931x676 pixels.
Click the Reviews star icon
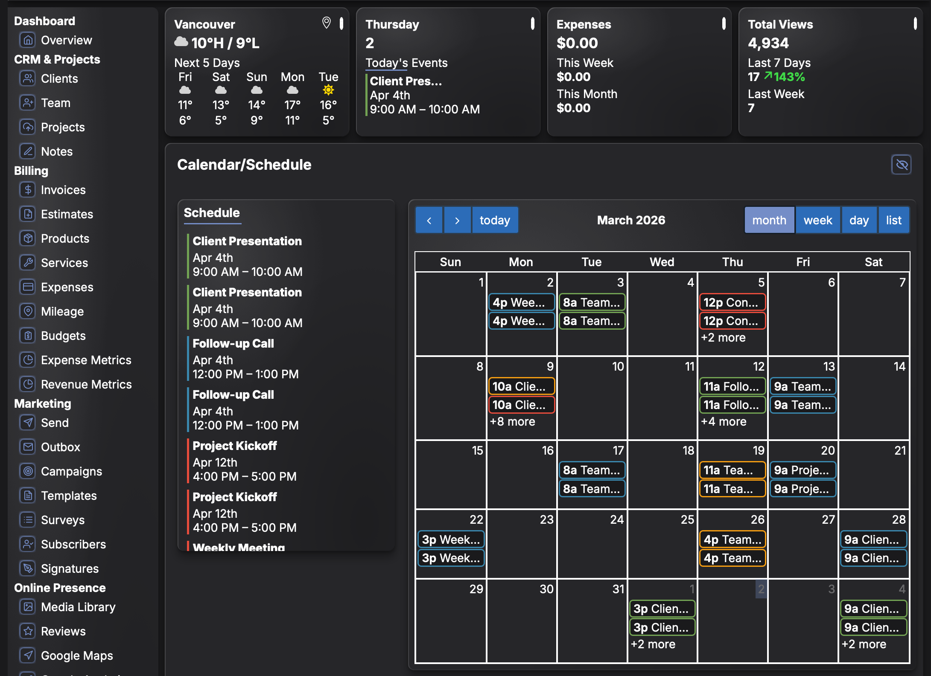[x=28, y=631]
